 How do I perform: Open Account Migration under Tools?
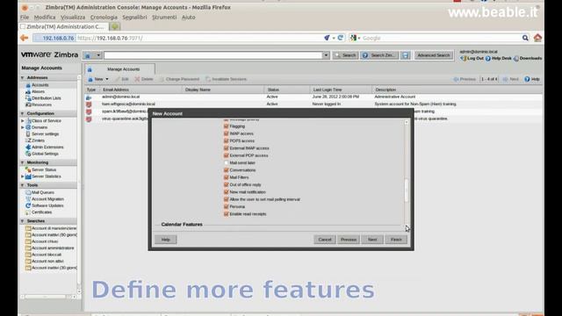coord(47,199)
